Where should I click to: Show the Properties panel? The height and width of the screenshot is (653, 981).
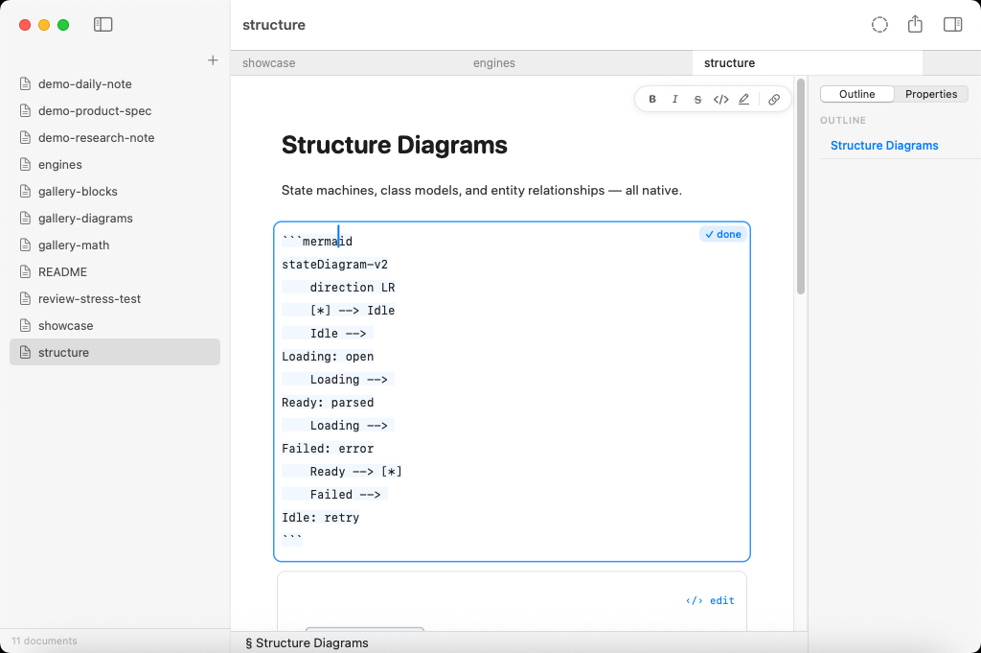930,94
